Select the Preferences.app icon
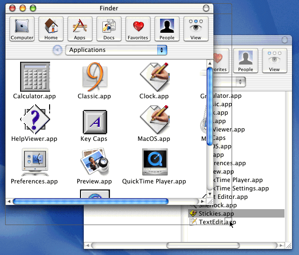299x255 pixels. (x=35, y=161)
